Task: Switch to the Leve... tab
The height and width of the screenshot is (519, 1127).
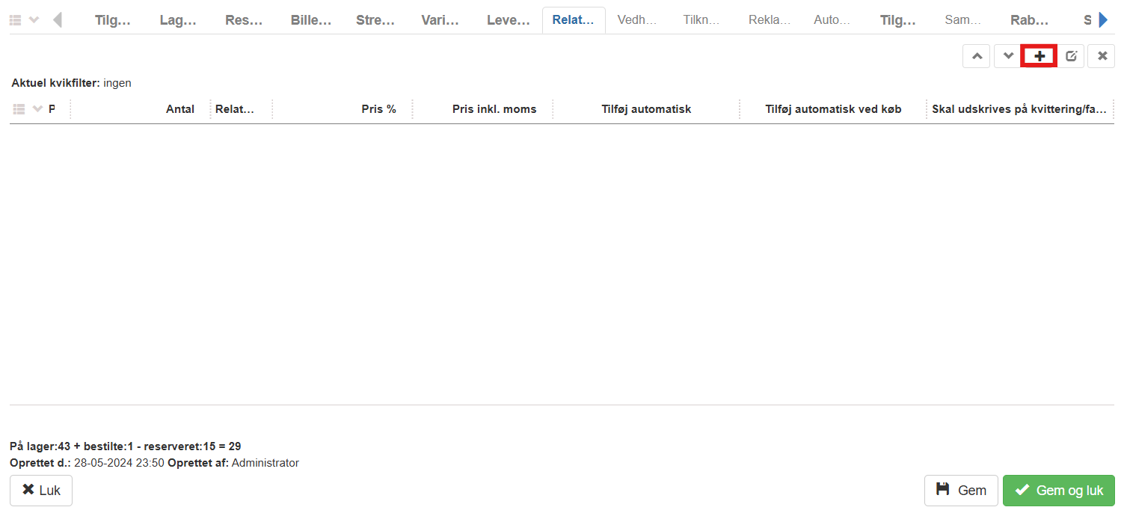Action: tap(509, 20)
